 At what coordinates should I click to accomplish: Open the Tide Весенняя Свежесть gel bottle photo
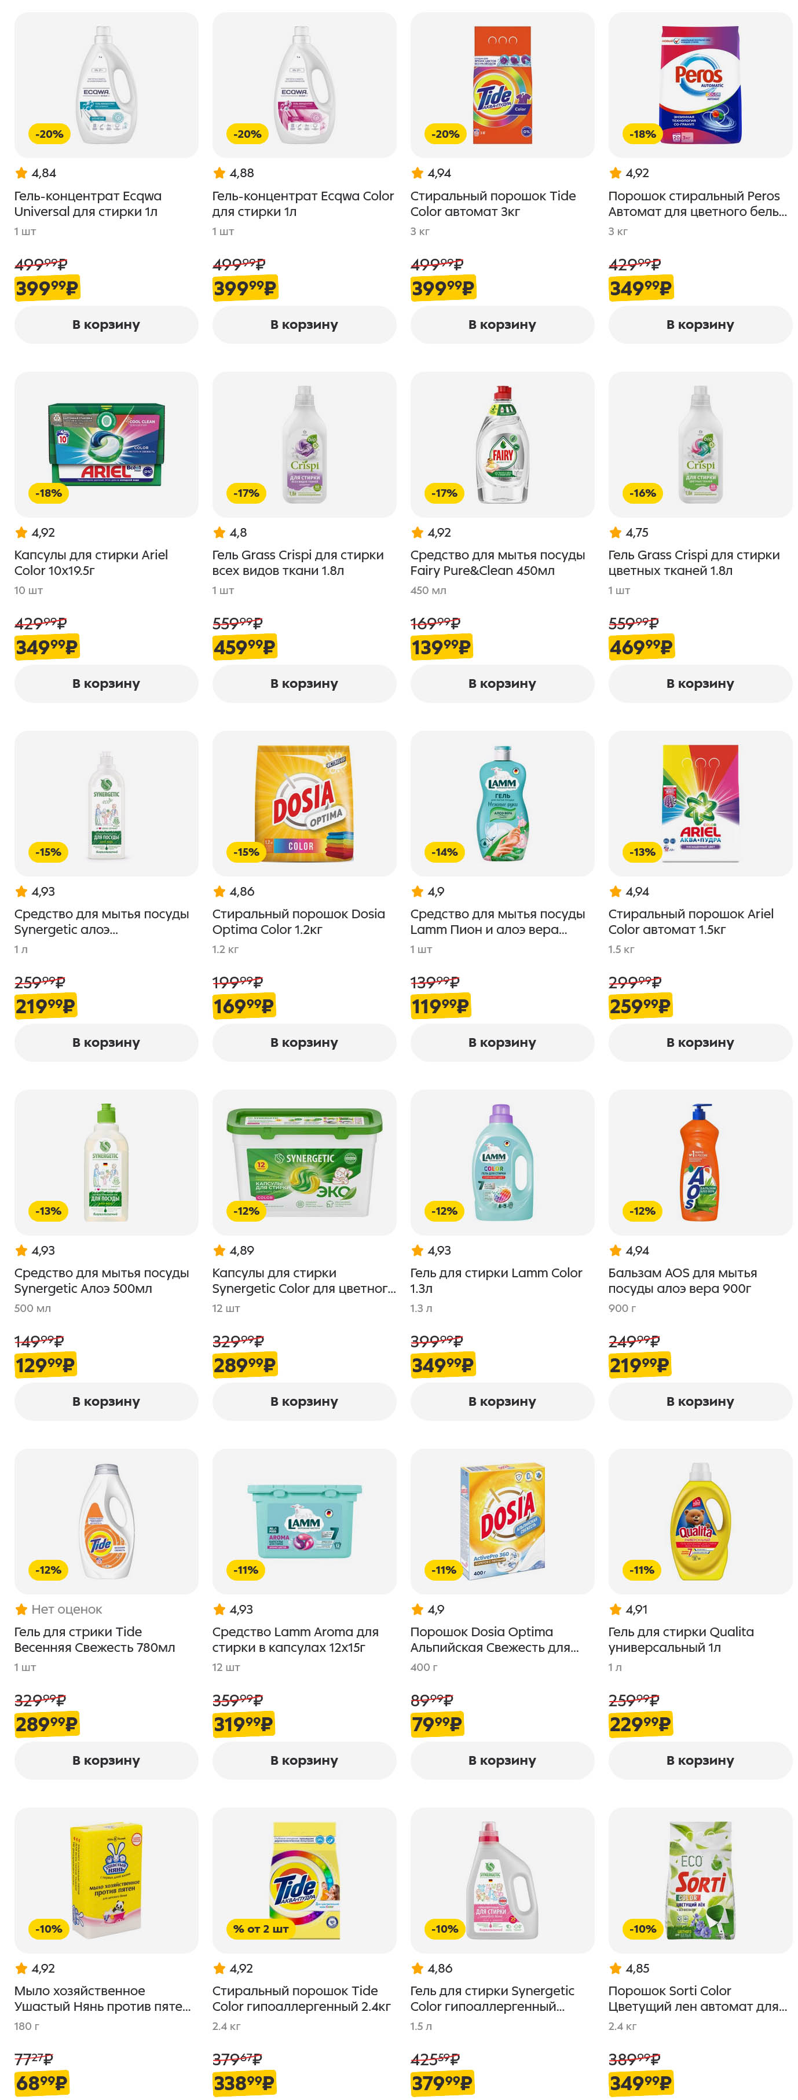pyautogui.click(x=106, y=1520)
